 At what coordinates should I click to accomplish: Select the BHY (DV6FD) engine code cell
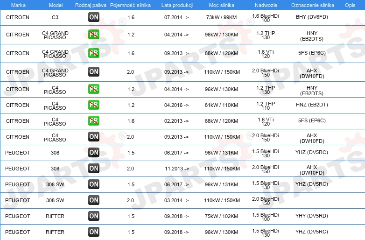pos(312,17)
